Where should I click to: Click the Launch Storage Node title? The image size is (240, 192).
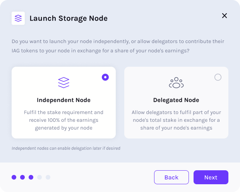pos(69,18)
